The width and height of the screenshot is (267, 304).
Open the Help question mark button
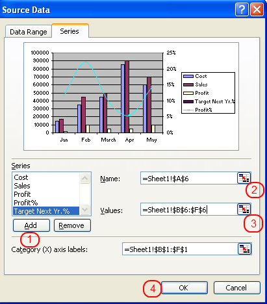tap(242, 10)
